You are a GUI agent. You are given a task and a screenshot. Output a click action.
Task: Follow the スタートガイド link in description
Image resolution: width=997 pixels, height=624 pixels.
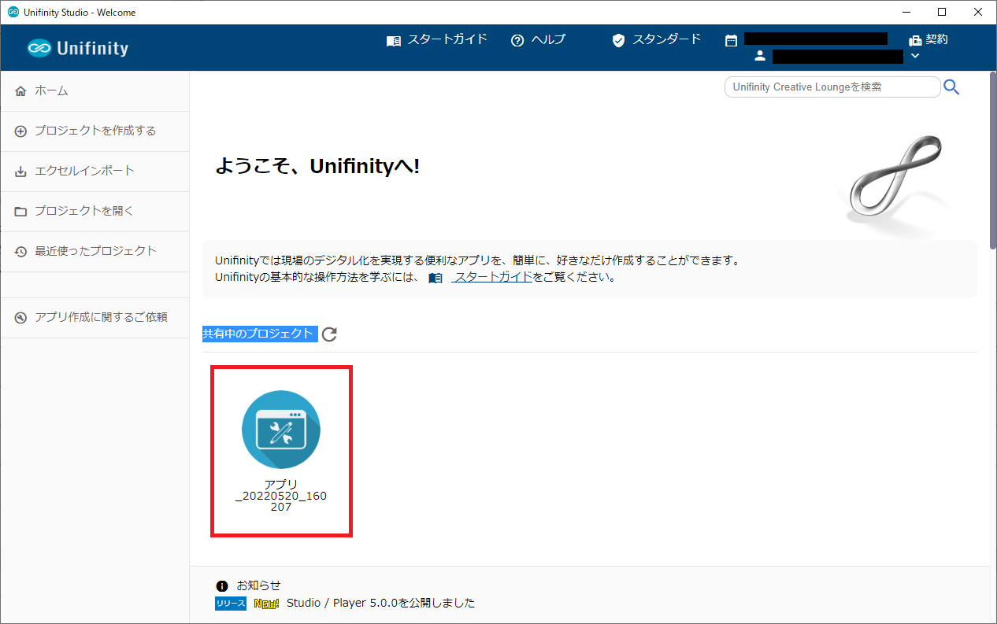tap(492, 277)
